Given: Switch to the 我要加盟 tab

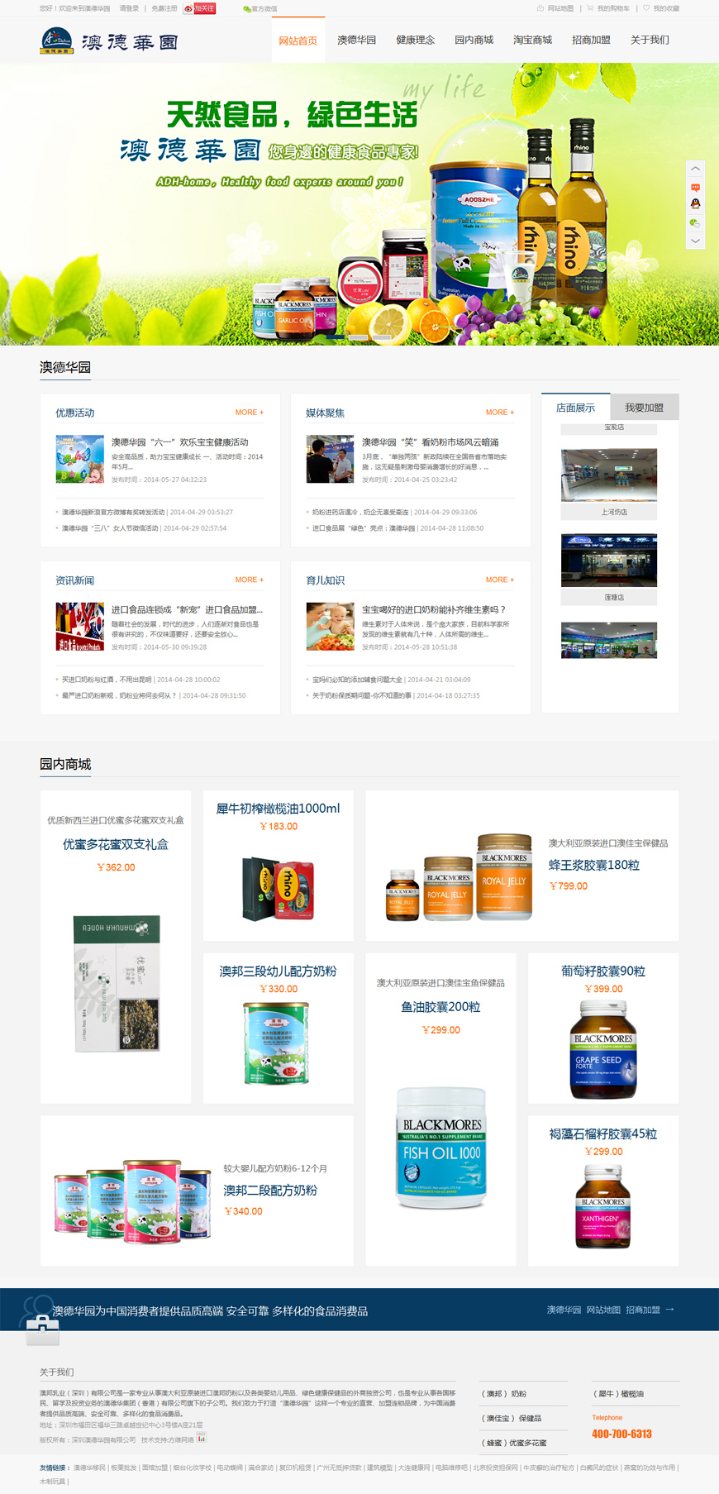Looking at the screenshot, I should (x=644, y=407).
